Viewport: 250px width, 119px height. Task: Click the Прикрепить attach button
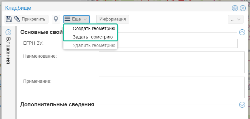pos(31,19)
